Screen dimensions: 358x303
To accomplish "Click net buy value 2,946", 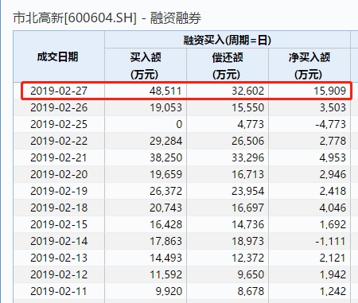I will (333, 174).
